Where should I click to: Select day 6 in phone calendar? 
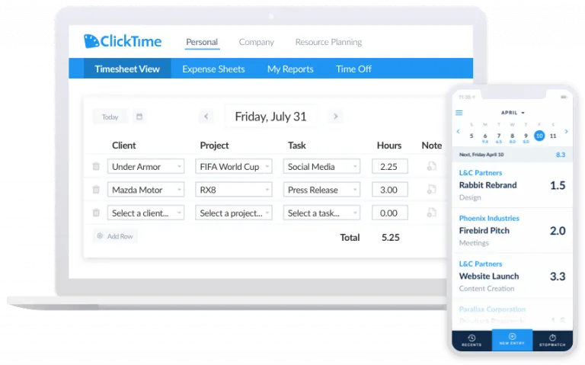click(x=485, y=136)
